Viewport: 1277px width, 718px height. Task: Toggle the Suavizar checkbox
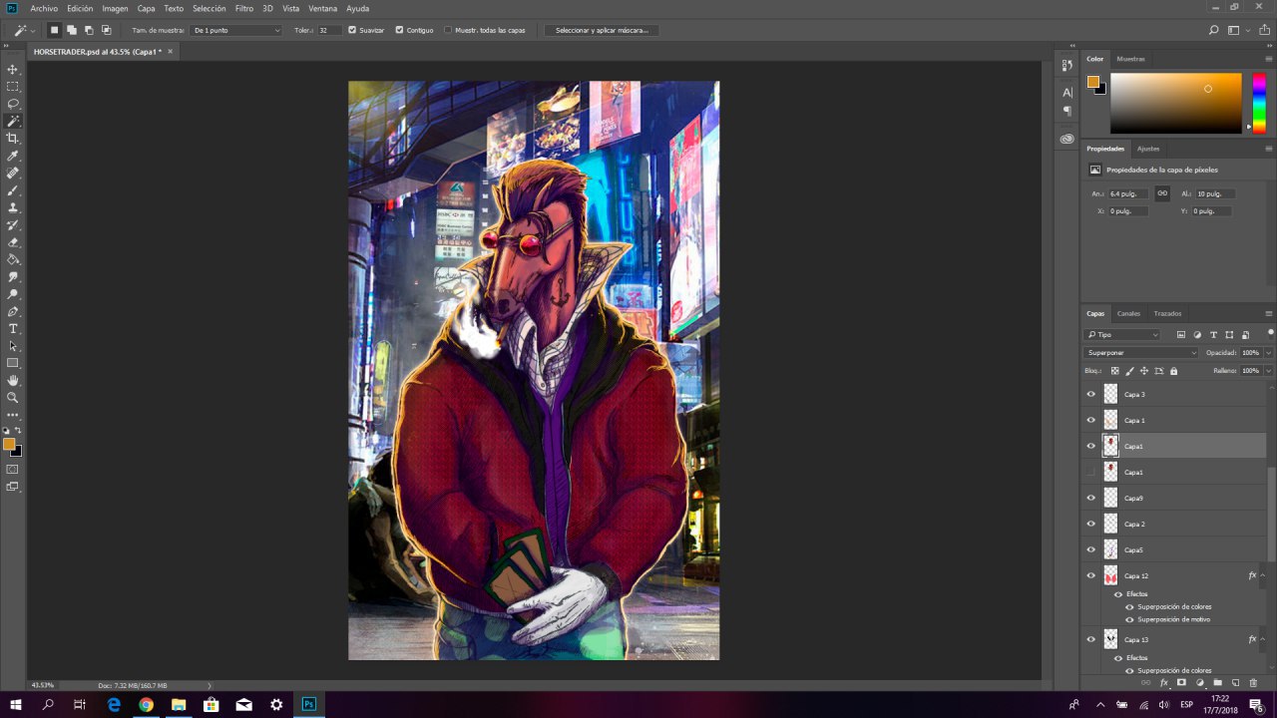352,30
